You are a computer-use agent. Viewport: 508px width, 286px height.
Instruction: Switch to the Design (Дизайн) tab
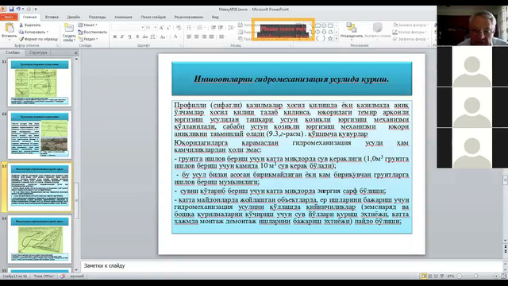74,17
